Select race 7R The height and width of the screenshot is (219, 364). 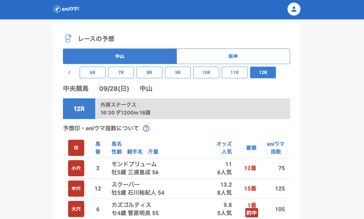click(x=121, y=72)
